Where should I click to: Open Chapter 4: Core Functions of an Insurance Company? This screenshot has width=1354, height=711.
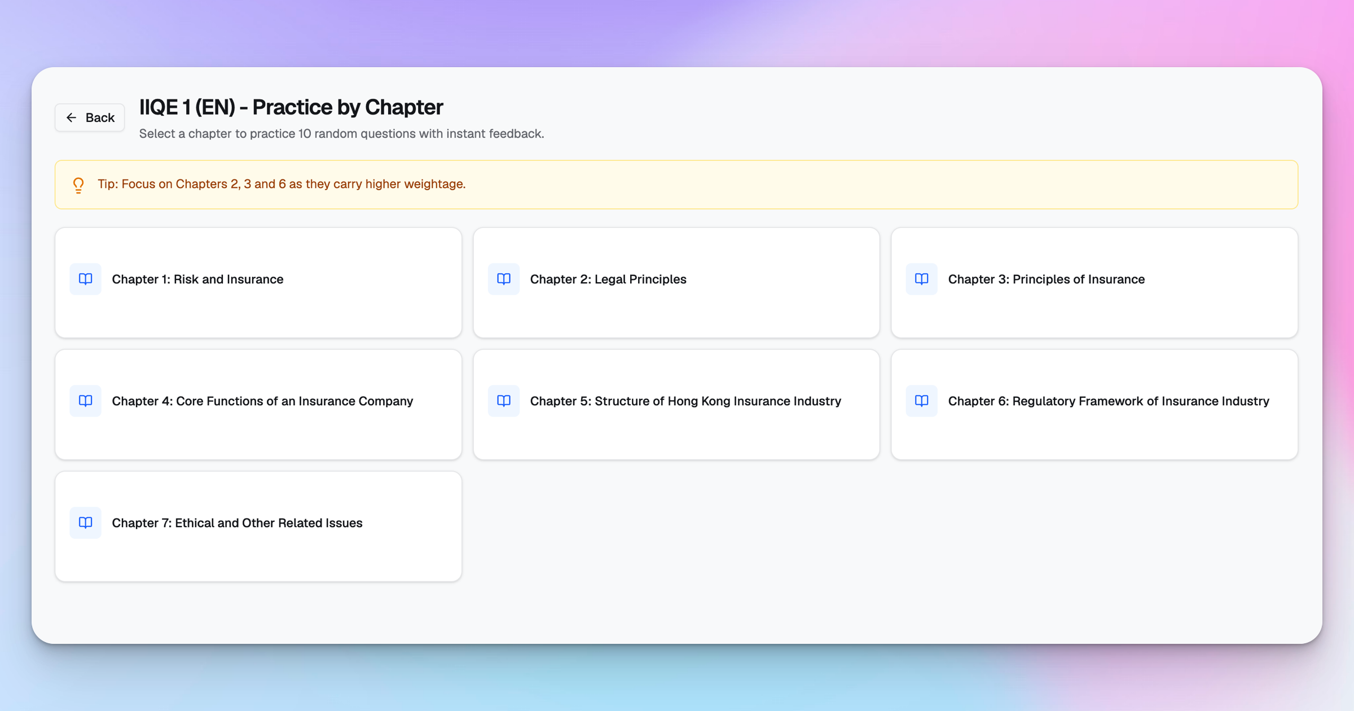point(262,401)
